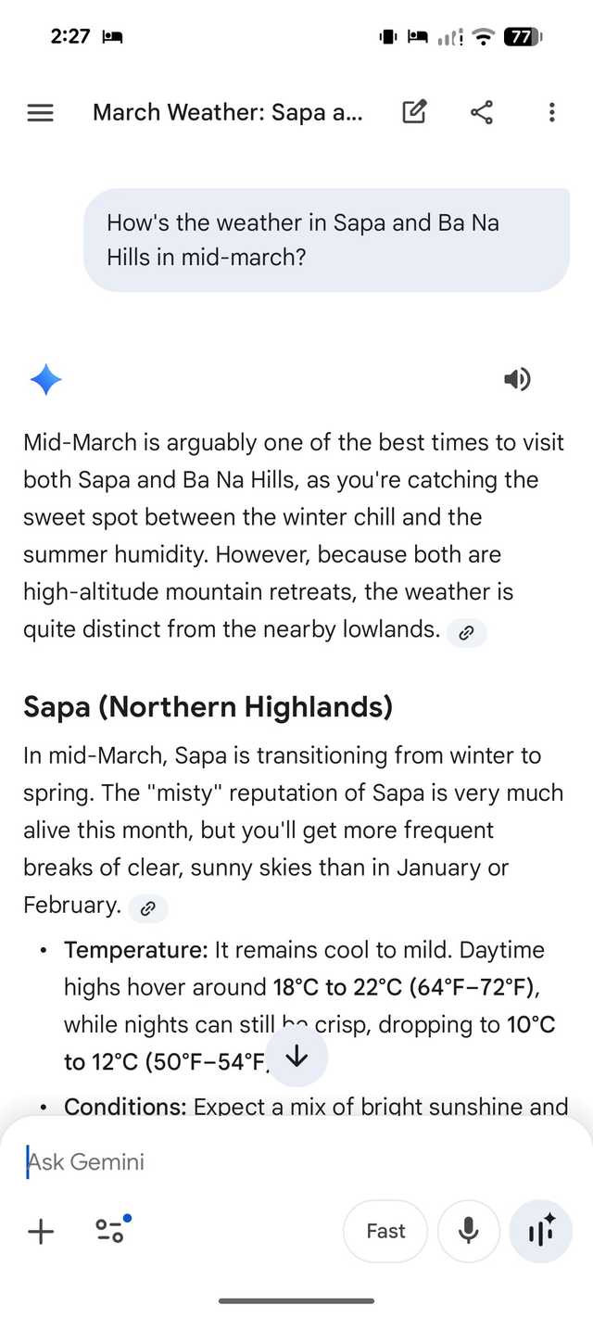The image size is (593, 1318).
Task: Open the hamburger navigation menu
Action: coord(41,113)
